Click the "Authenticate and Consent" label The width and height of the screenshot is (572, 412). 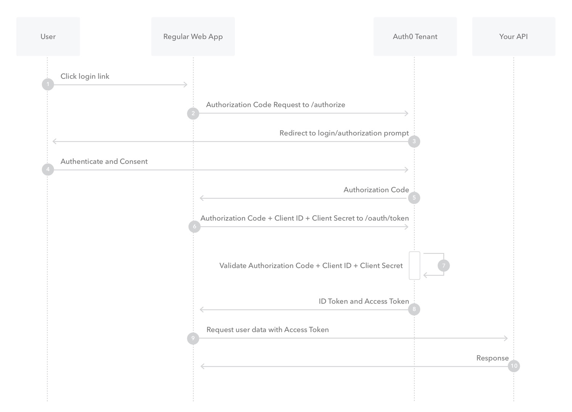pyautogui.click(x=104, y=161)
